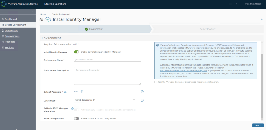The height and width of the screenshot is (130, 266).
Task: Remove the root password selection
Action: (82, 91)
